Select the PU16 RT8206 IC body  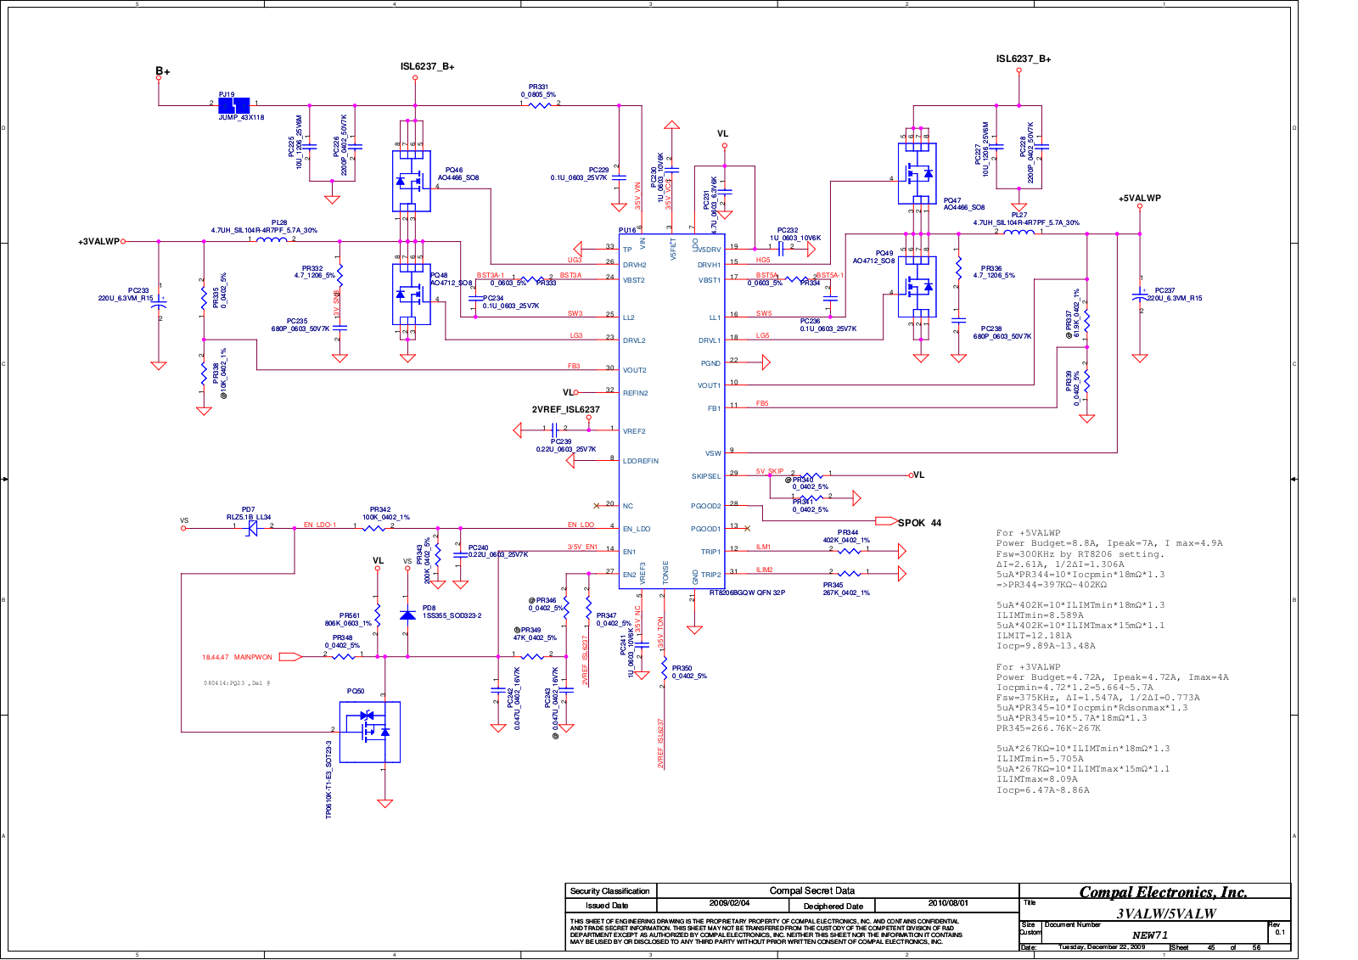click(672, 412)
